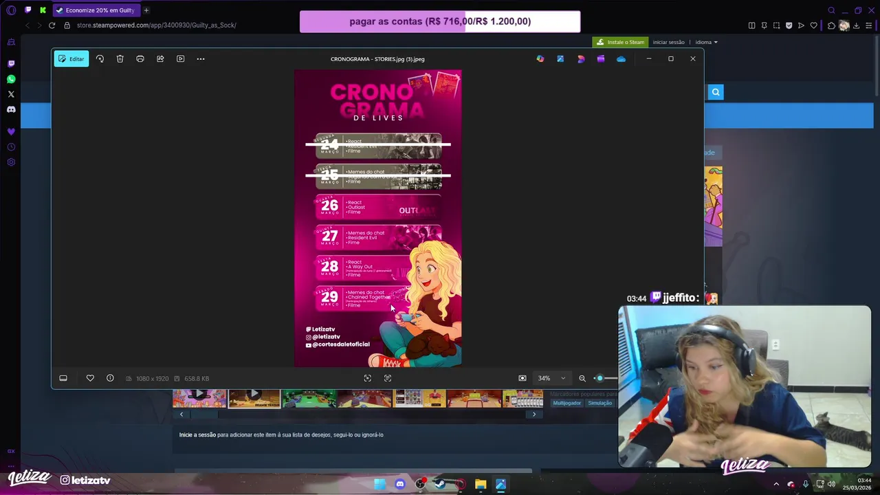Screen dimensions: 880x495
Task: Open Photos app from the taskbar
Action: (x=500, y=484)
